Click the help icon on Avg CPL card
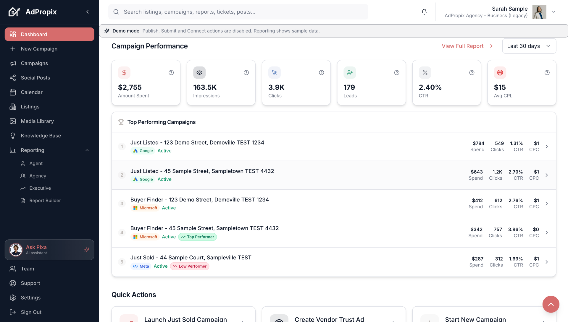The width and height of the screenshot is (568, 322). click(547, 73)
